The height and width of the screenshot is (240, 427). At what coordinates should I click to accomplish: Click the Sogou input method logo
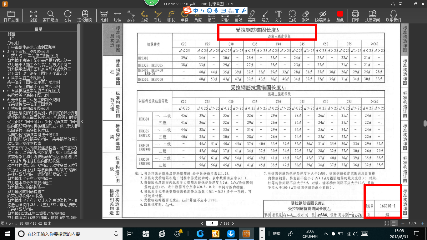pyautogui.click(x=187, y=11)
